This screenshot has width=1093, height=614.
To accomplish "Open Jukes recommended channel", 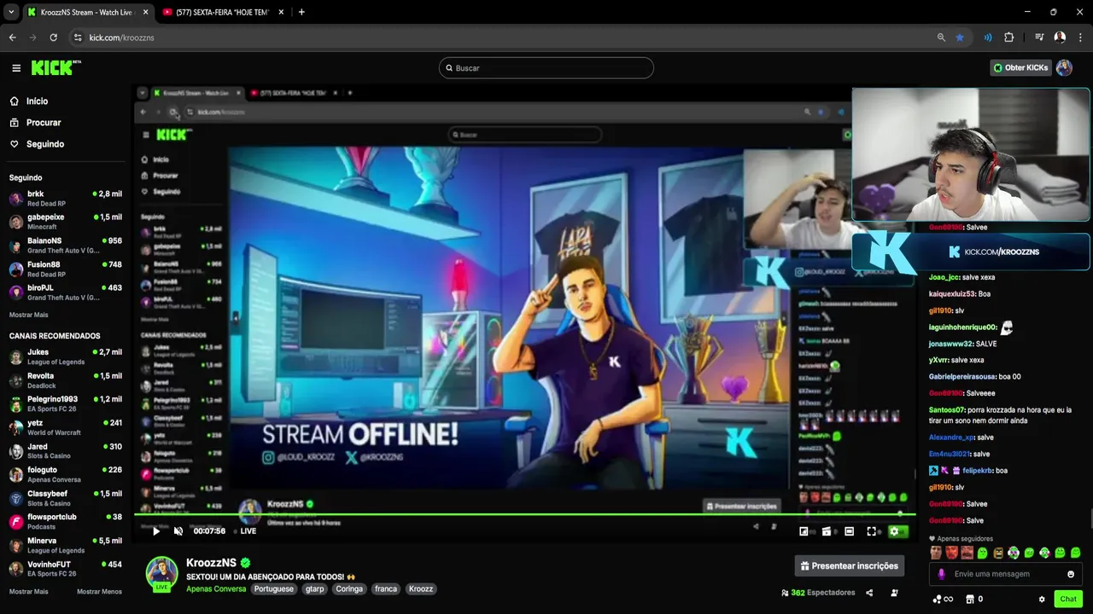I will tap(66, 356).
